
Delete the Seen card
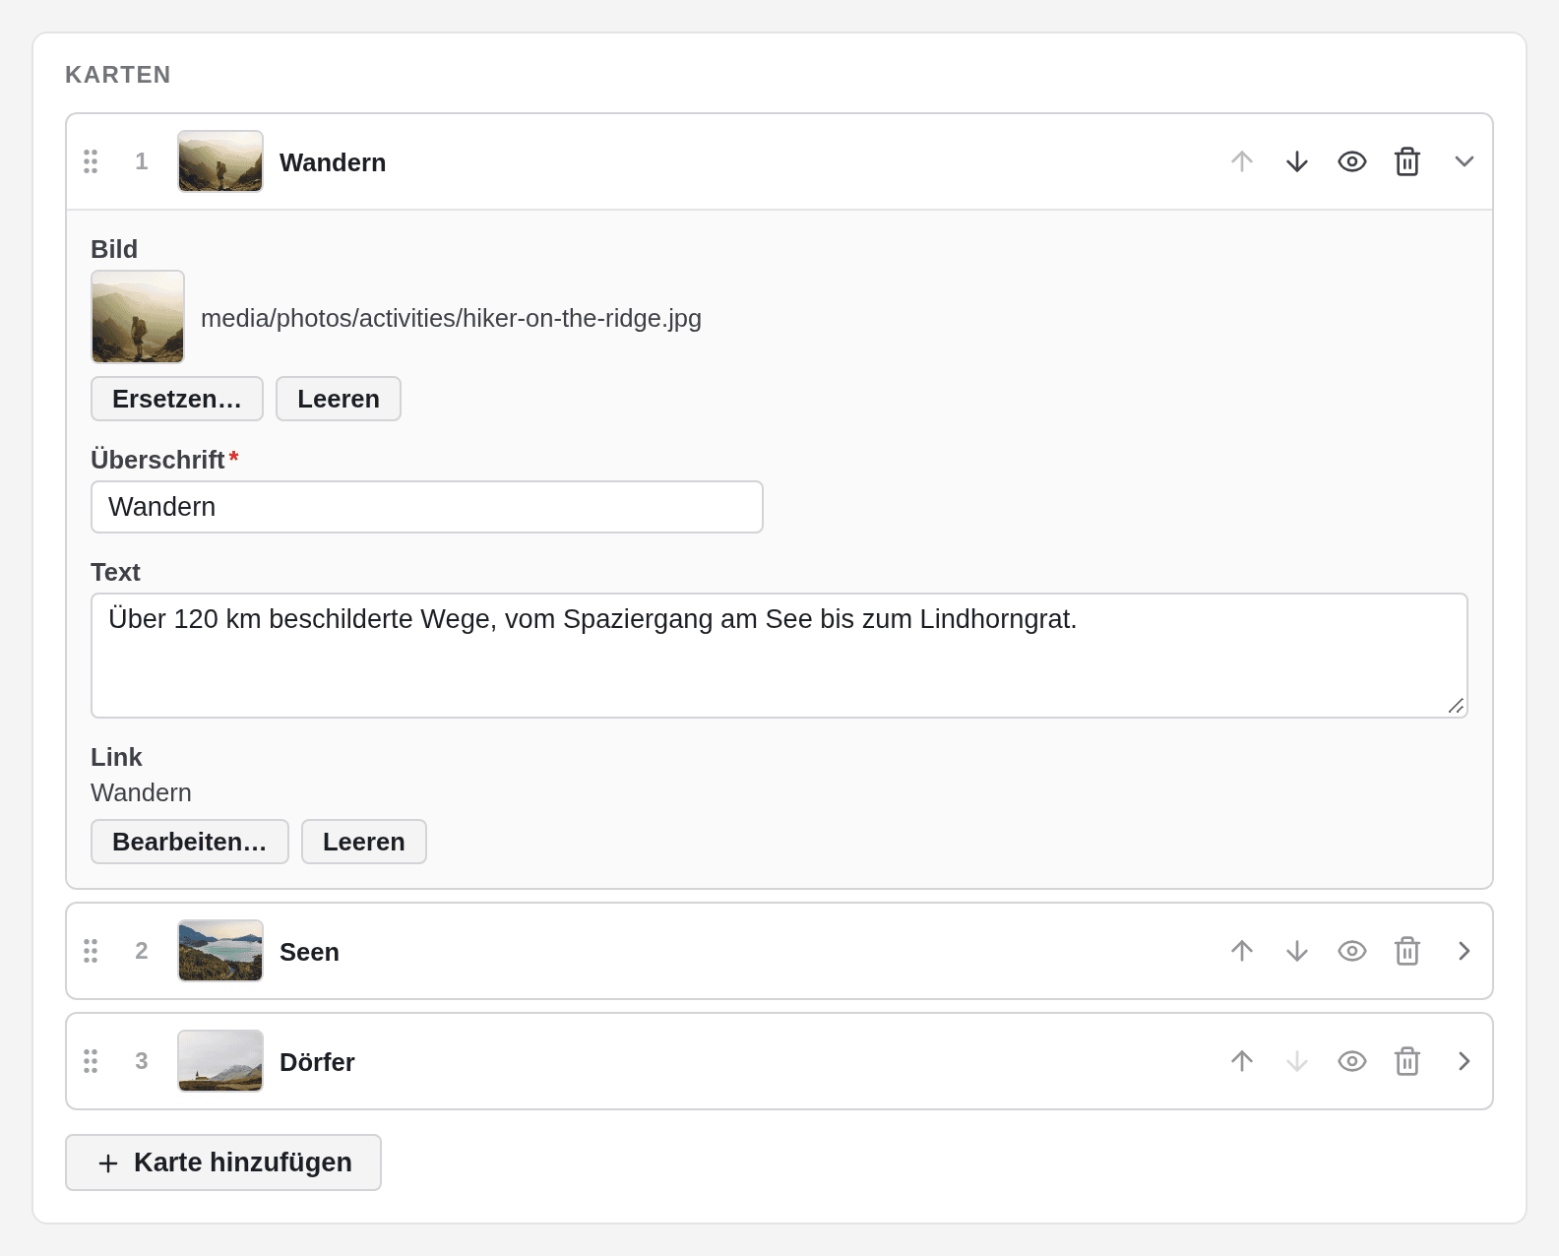coord(1407,951)
